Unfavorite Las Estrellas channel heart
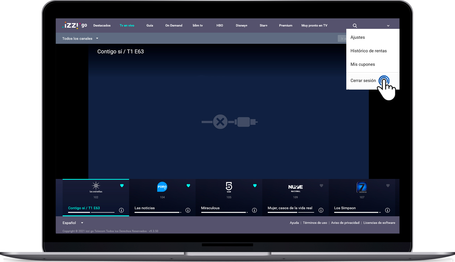The image size is (455, 262). (122, 186)
